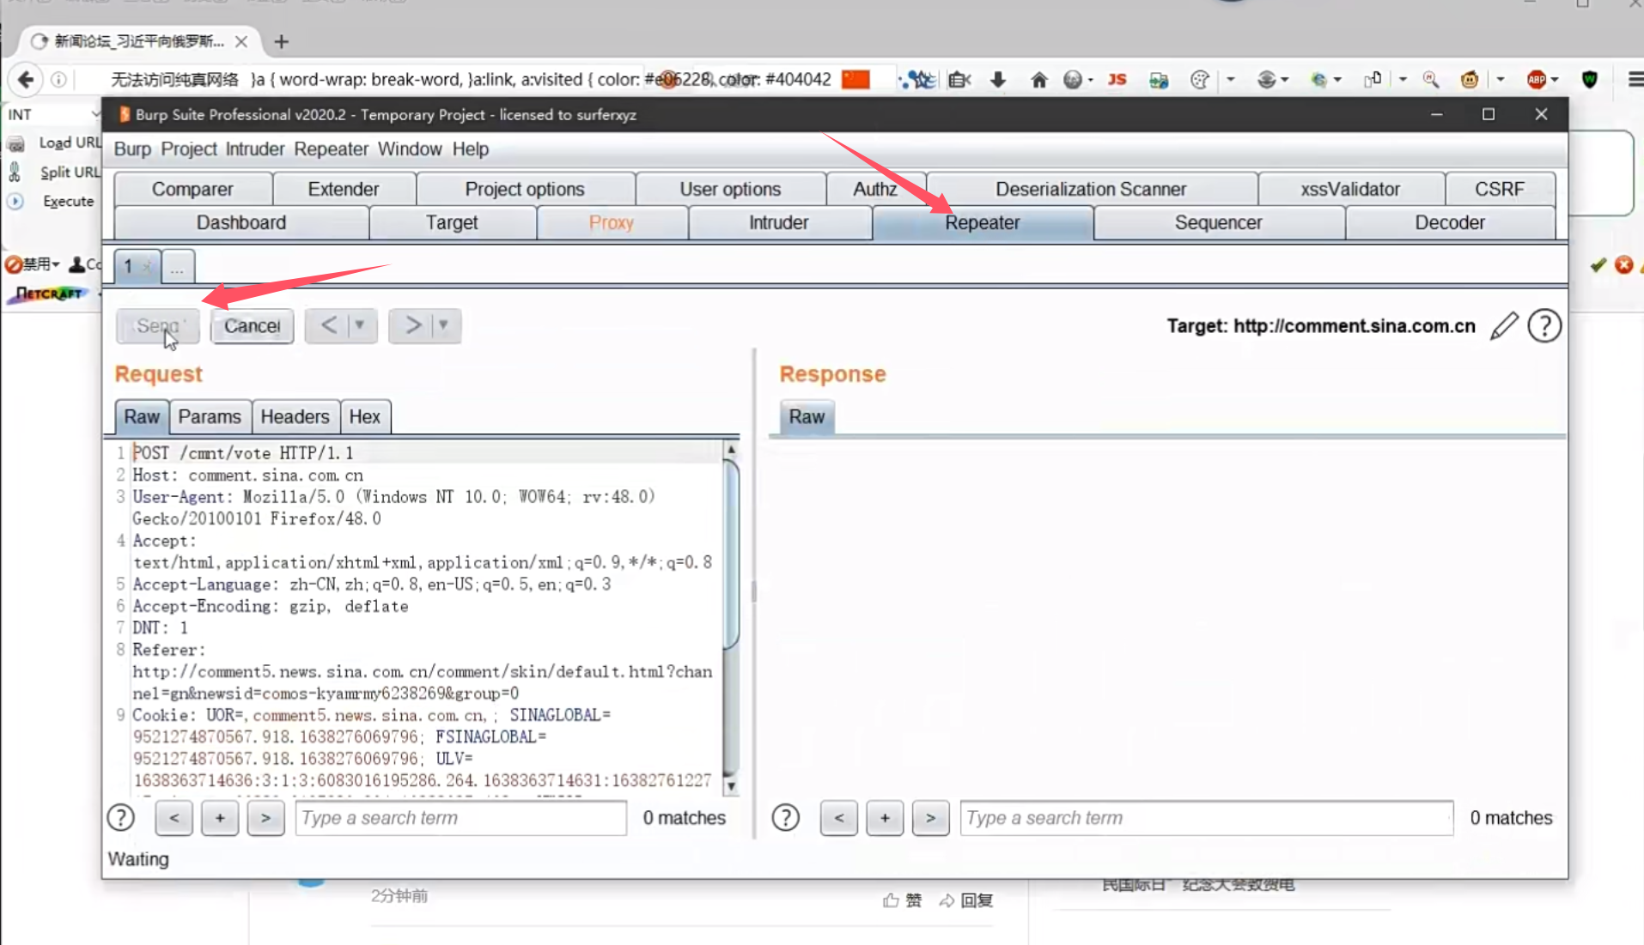Click the HackBar Load URL icon
This screenshot has height=945, width=1644.
coord(15,143)
